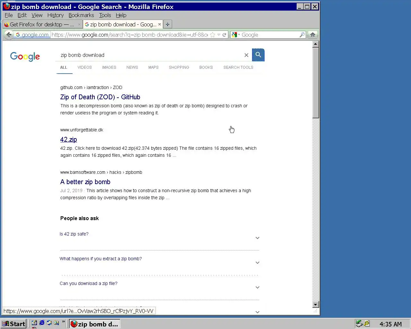The height and width of the screenshot is (329, 411).
Task: Open the Start menu
Action: (13, 324)
